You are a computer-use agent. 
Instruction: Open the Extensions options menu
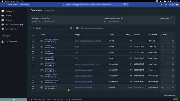pos(24,36)
